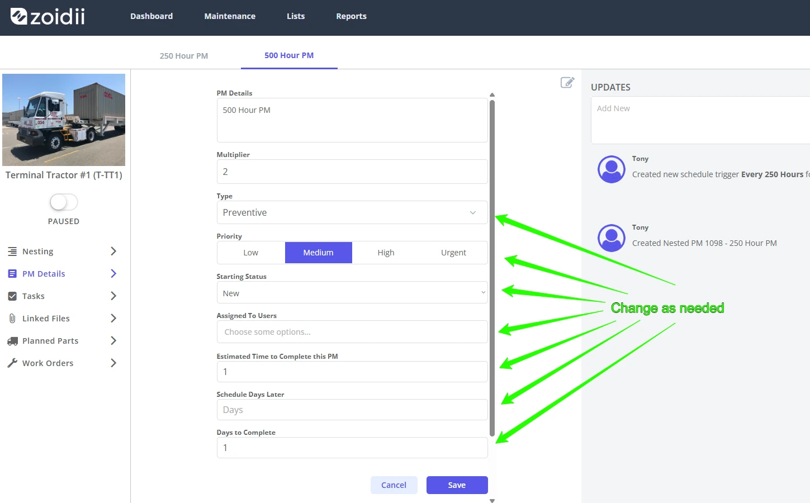Expand the Linked Files chevron
This screenshot has width=810, height=503.
pyautogui.click(x=113, y=319)
